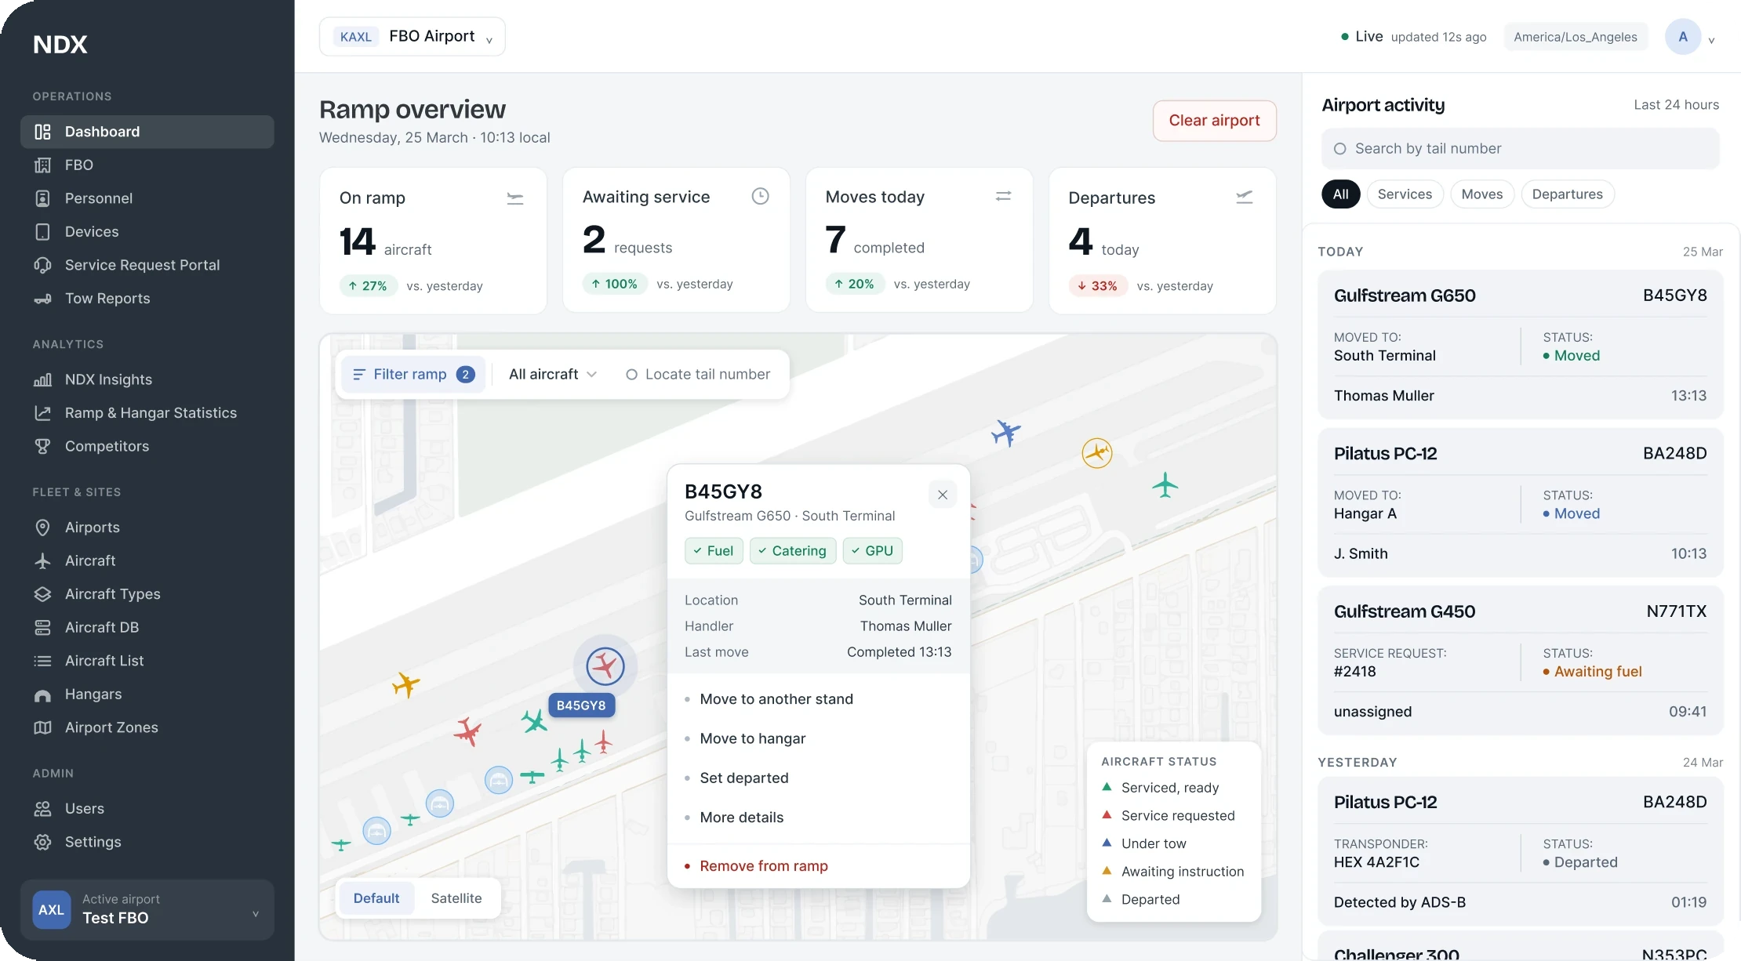Viewport: 1741px width, 961px height.
Task: Click the Competitors trophy icon
Action: [43, 446]
